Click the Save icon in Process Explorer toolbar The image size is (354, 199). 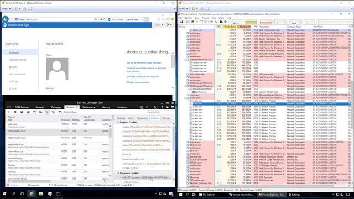181,22
